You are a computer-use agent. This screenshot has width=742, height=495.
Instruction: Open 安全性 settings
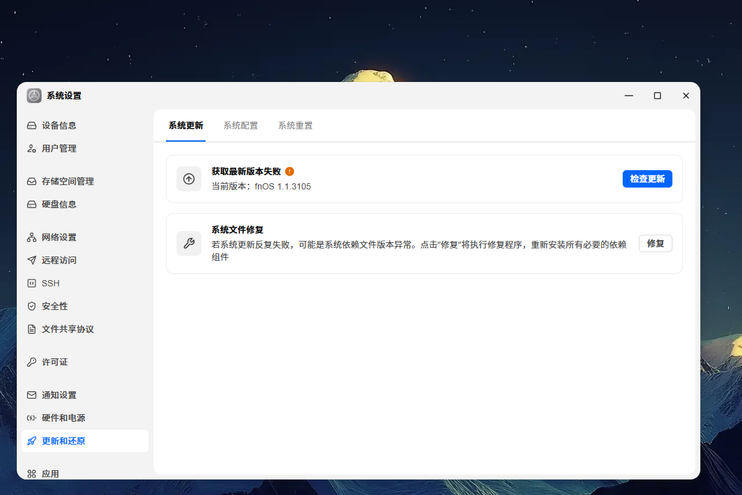tap(85, 306)
